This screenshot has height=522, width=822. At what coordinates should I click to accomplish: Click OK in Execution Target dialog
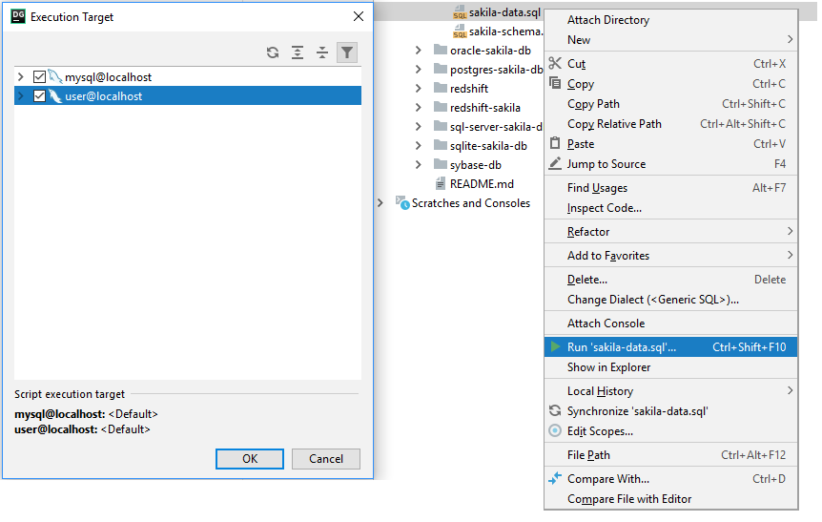click(x=250, y=458)
